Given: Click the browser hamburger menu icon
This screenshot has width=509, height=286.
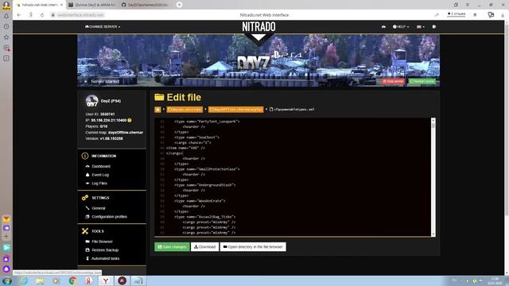Looking at the screenshot, I should tap(468, 5).
